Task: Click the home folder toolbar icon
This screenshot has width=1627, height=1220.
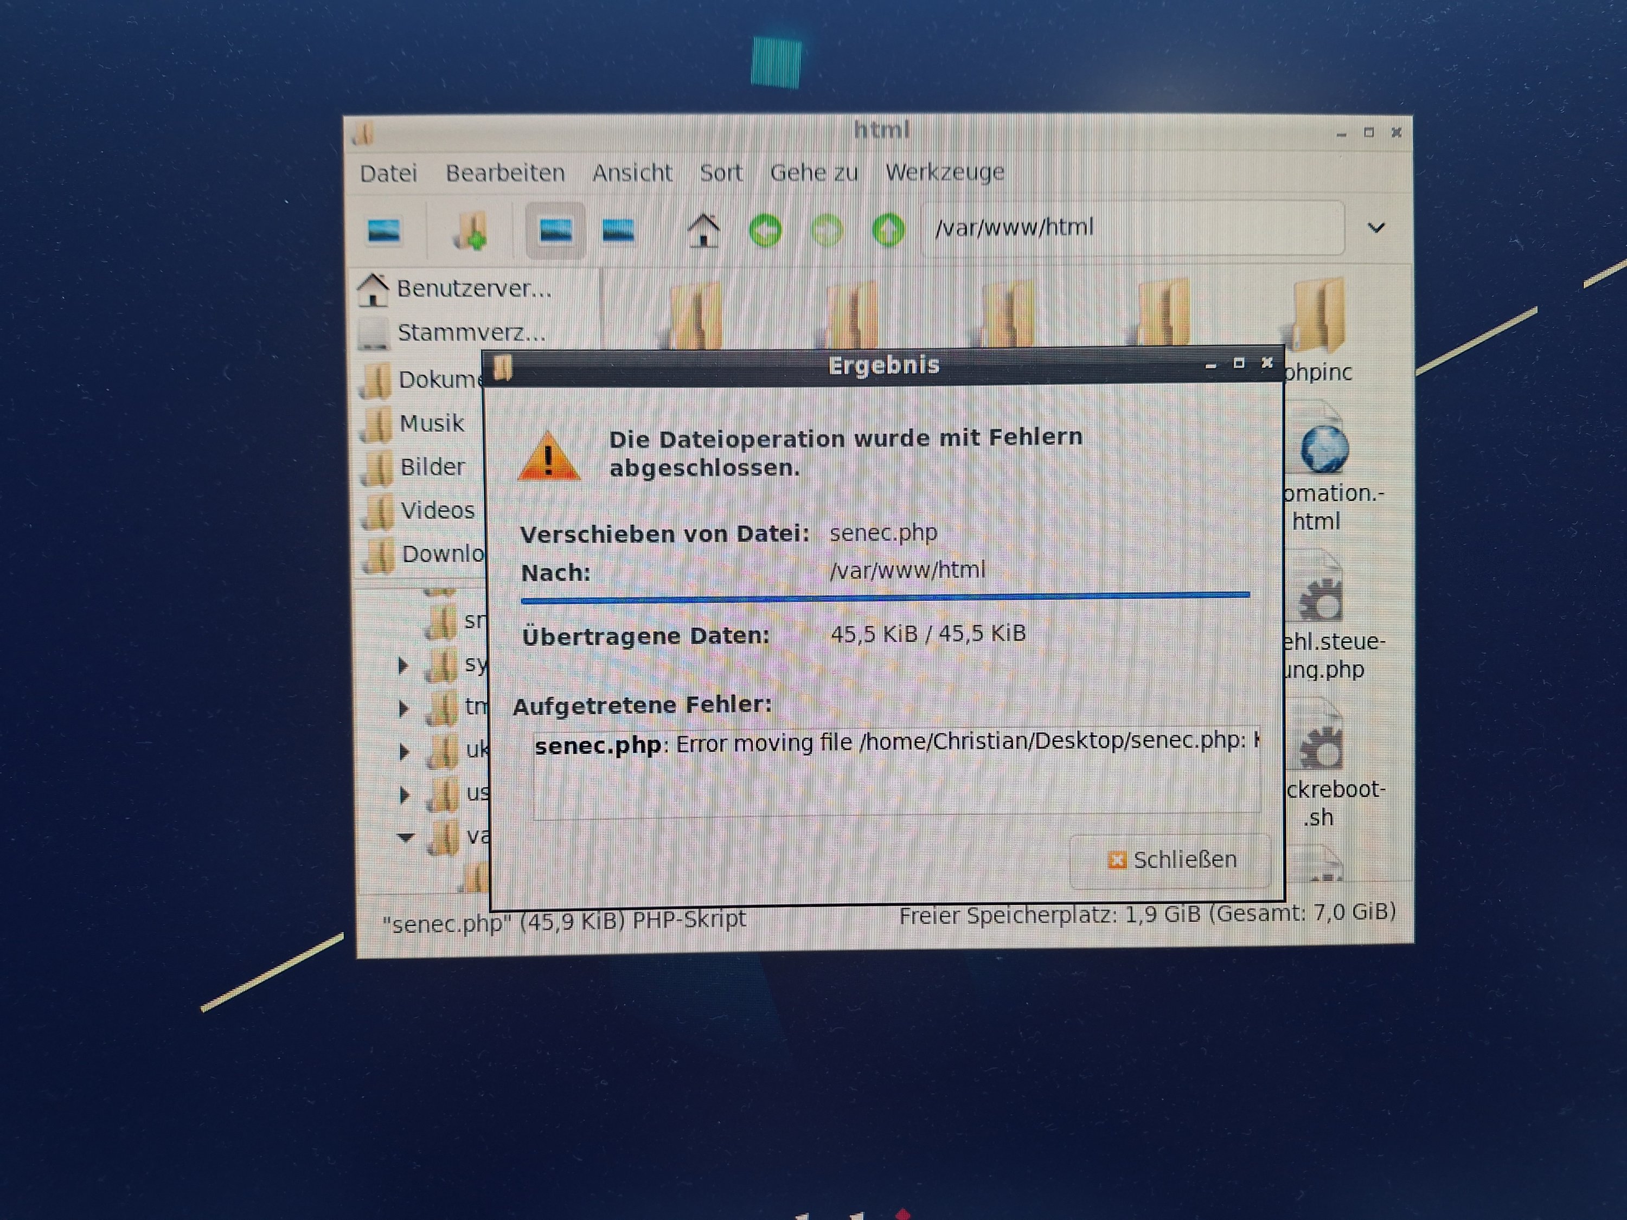Action: 703,231
